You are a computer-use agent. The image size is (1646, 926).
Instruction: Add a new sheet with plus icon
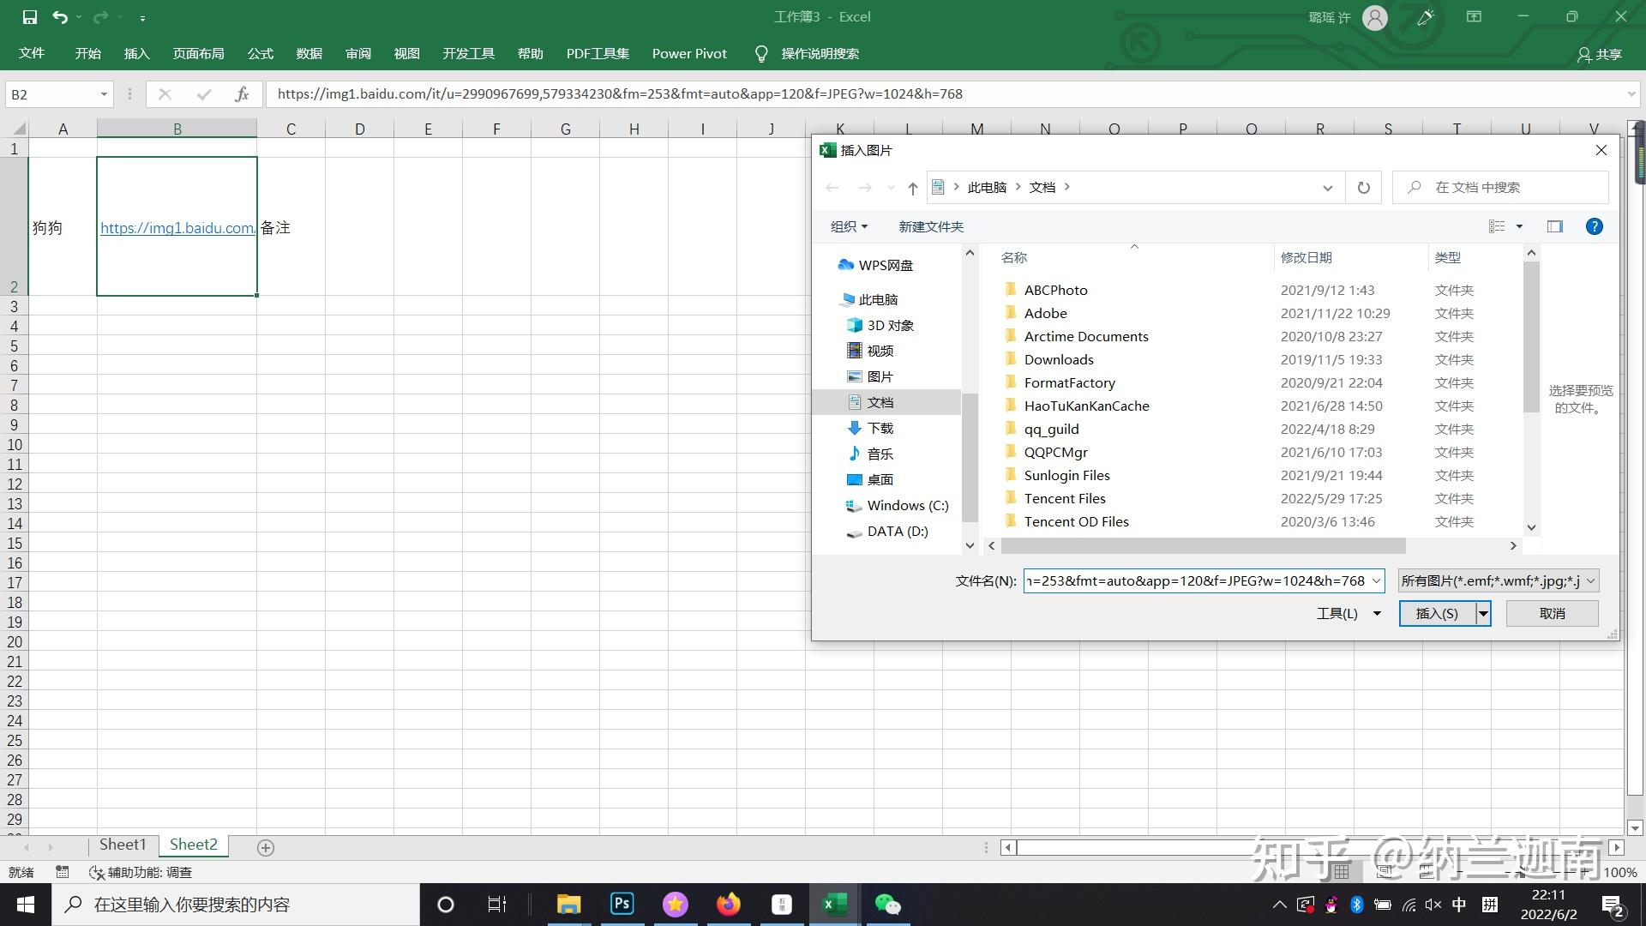pyautogui.click(x=266, y=847)
